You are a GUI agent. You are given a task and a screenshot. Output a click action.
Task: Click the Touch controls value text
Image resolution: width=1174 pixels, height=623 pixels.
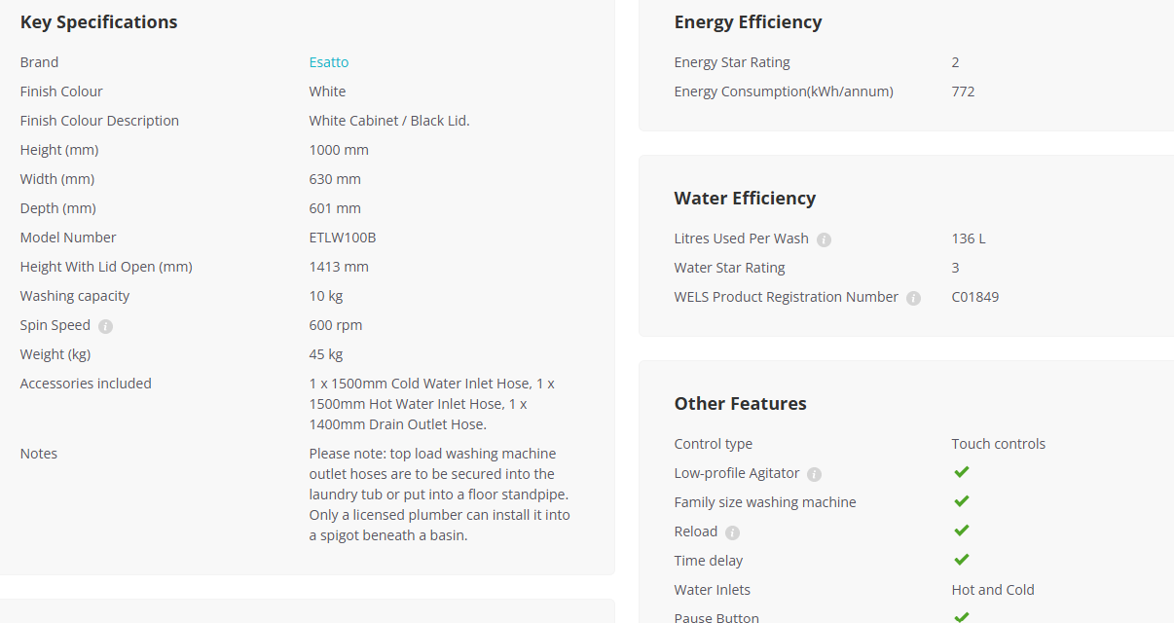[999, 444]
